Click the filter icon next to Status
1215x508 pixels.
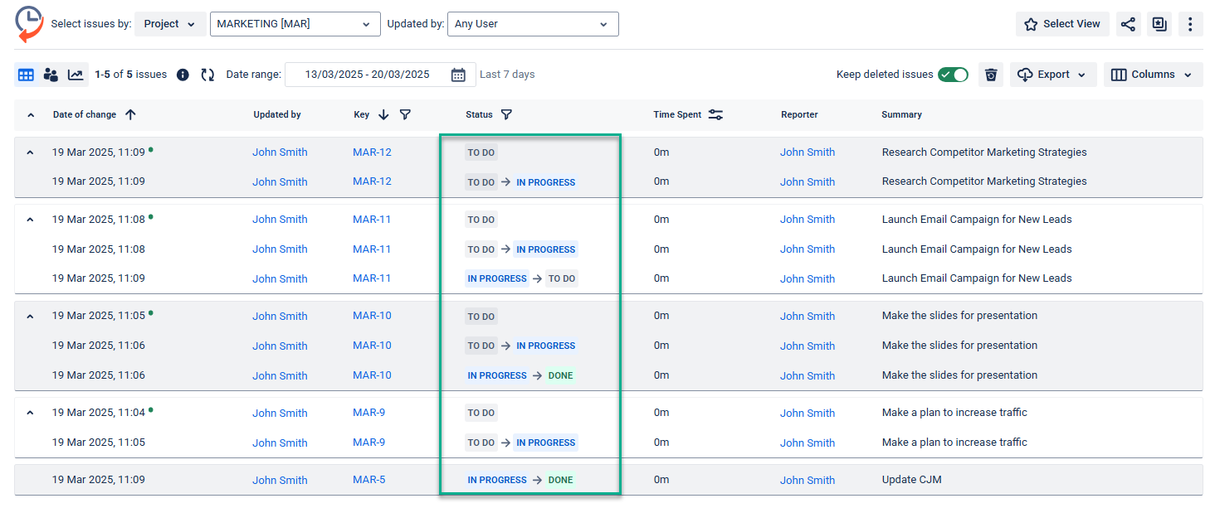[x=507, y=114]
